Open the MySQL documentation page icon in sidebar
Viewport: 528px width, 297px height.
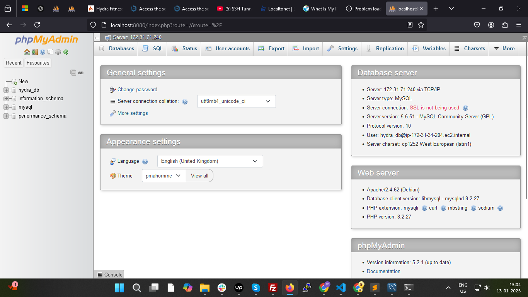pyautogui.click(x=50, y=52)
